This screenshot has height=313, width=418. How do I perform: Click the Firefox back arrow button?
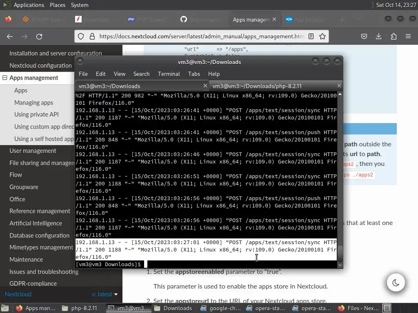[x=10, y=36]
